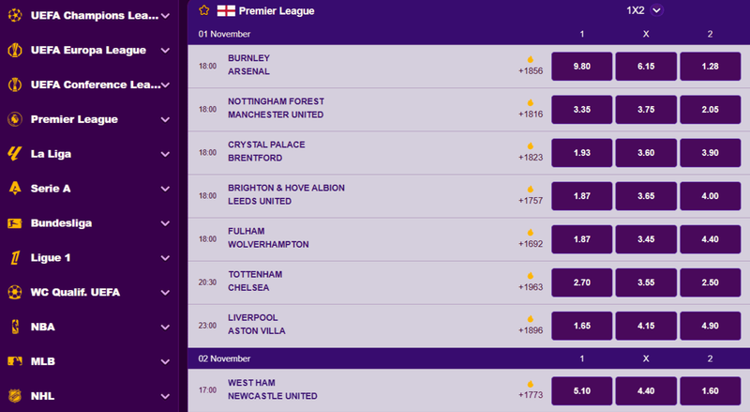
Task: Open the 1X2 market type dropdown
Action: coord(657,10)
